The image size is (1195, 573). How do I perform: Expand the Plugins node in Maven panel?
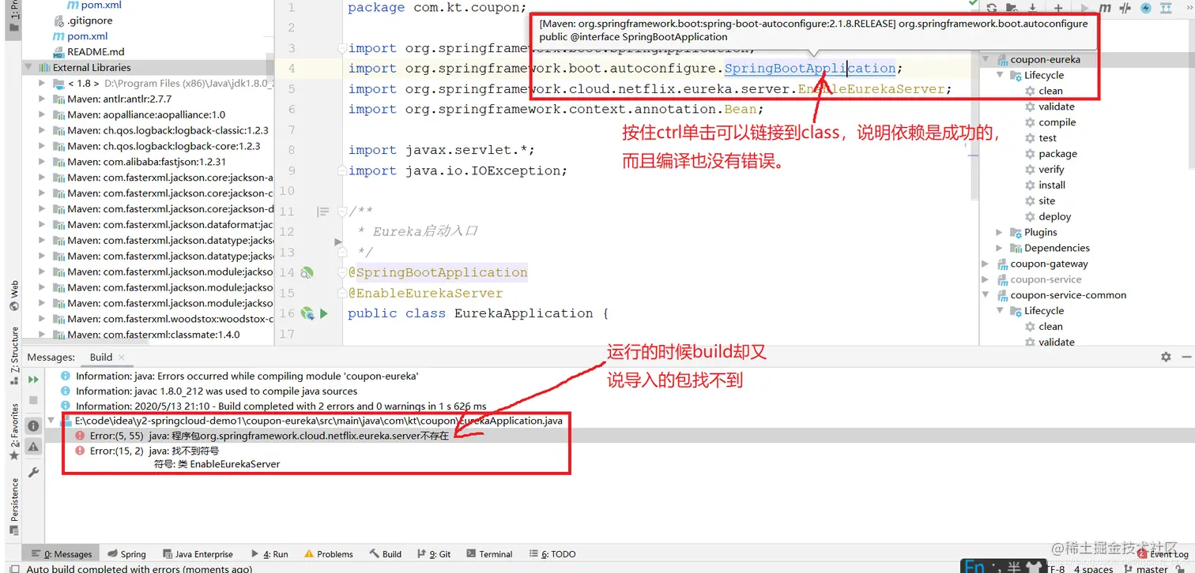(x=999, y=232)
